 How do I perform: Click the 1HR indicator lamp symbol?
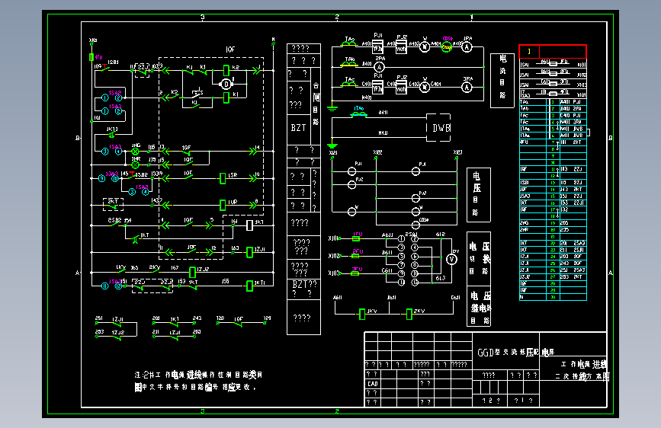[135, 164]
